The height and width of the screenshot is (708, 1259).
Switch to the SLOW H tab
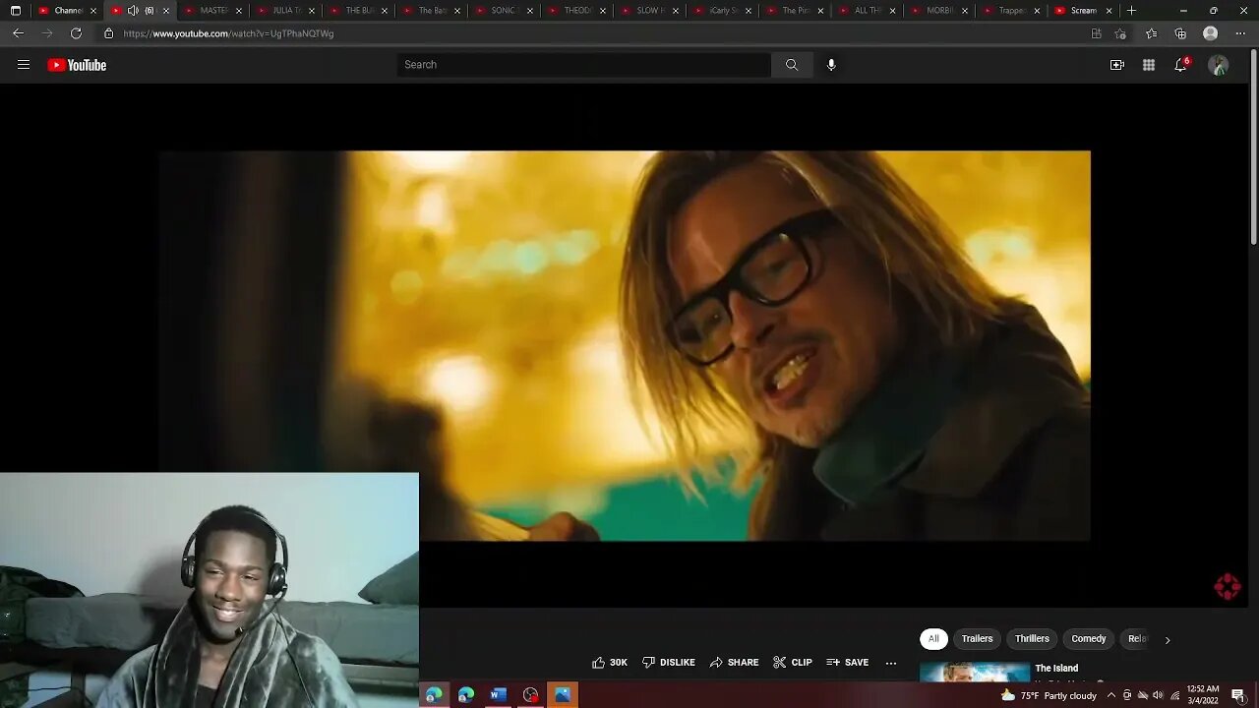648,11
